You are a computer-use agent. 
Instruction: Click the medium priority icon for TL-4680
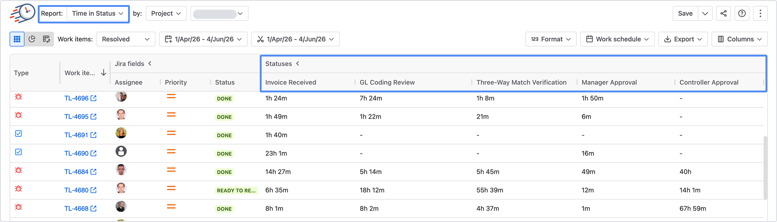pyautogui.click(x=171, y=188)
